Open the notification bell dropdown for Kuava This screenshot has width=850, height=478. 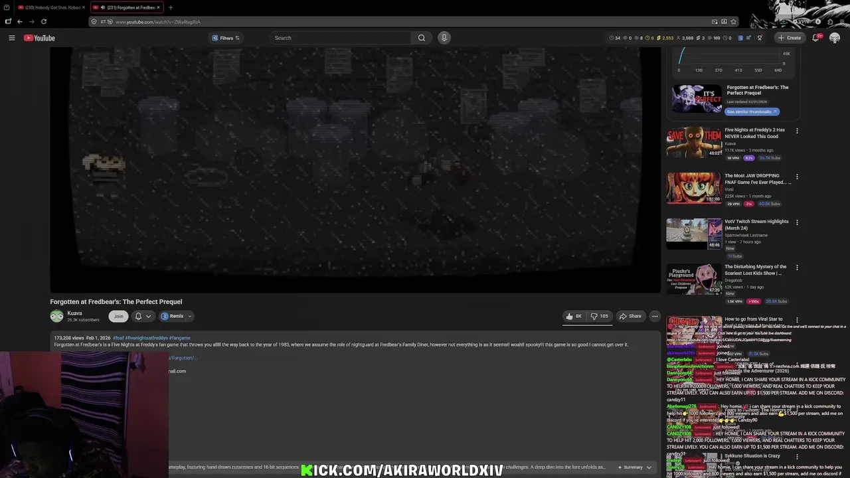click(143, 316)
